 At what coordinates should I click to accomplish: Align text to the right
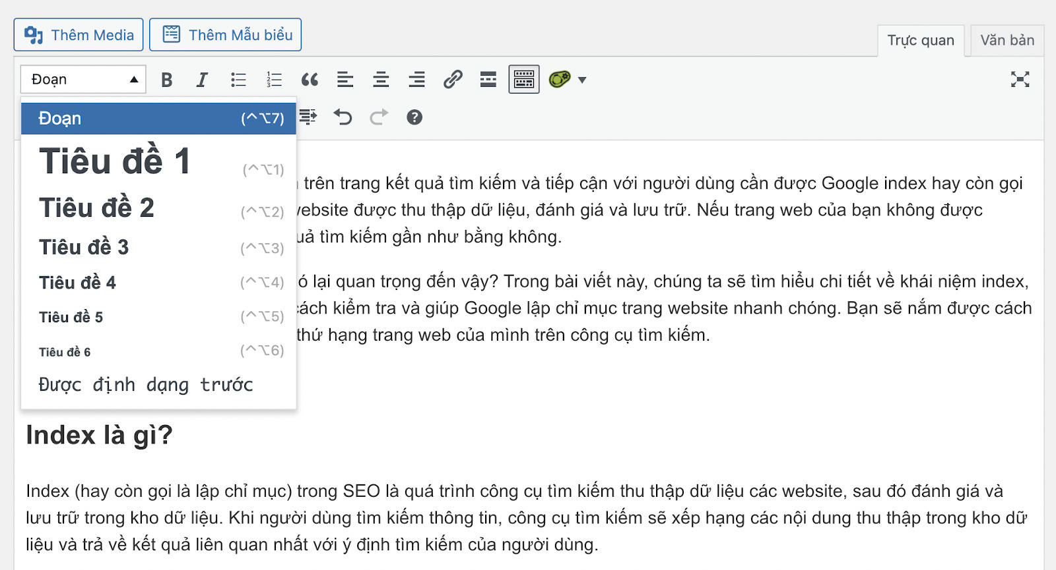click(416, 80)
